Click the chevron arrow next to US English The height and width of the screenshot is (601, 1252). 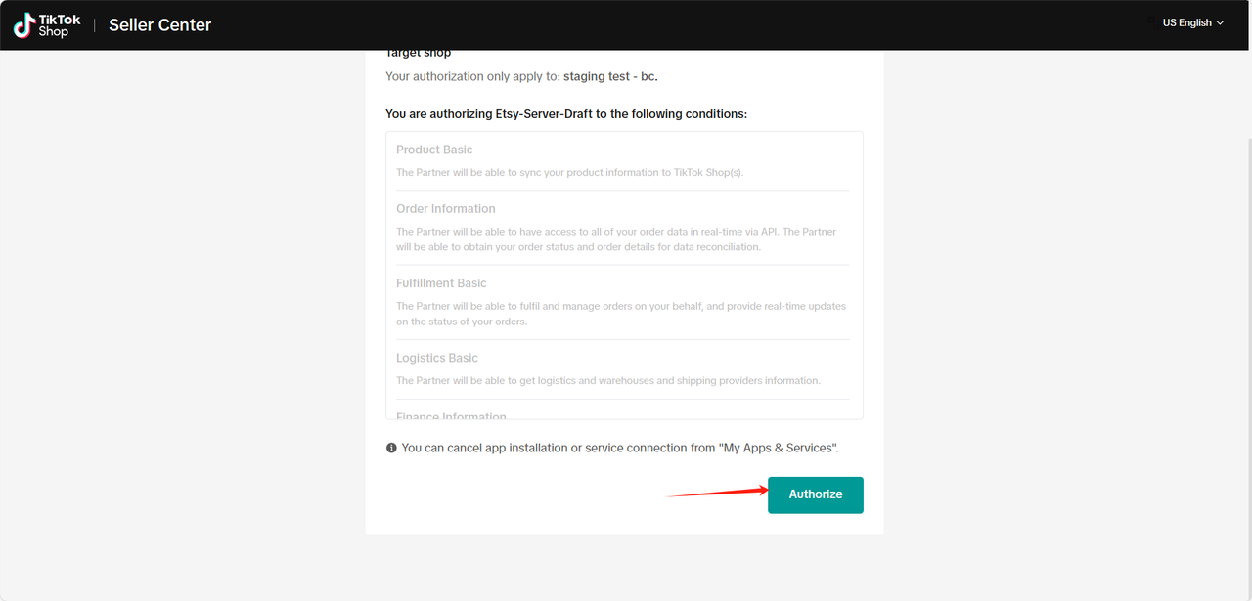1220,22
